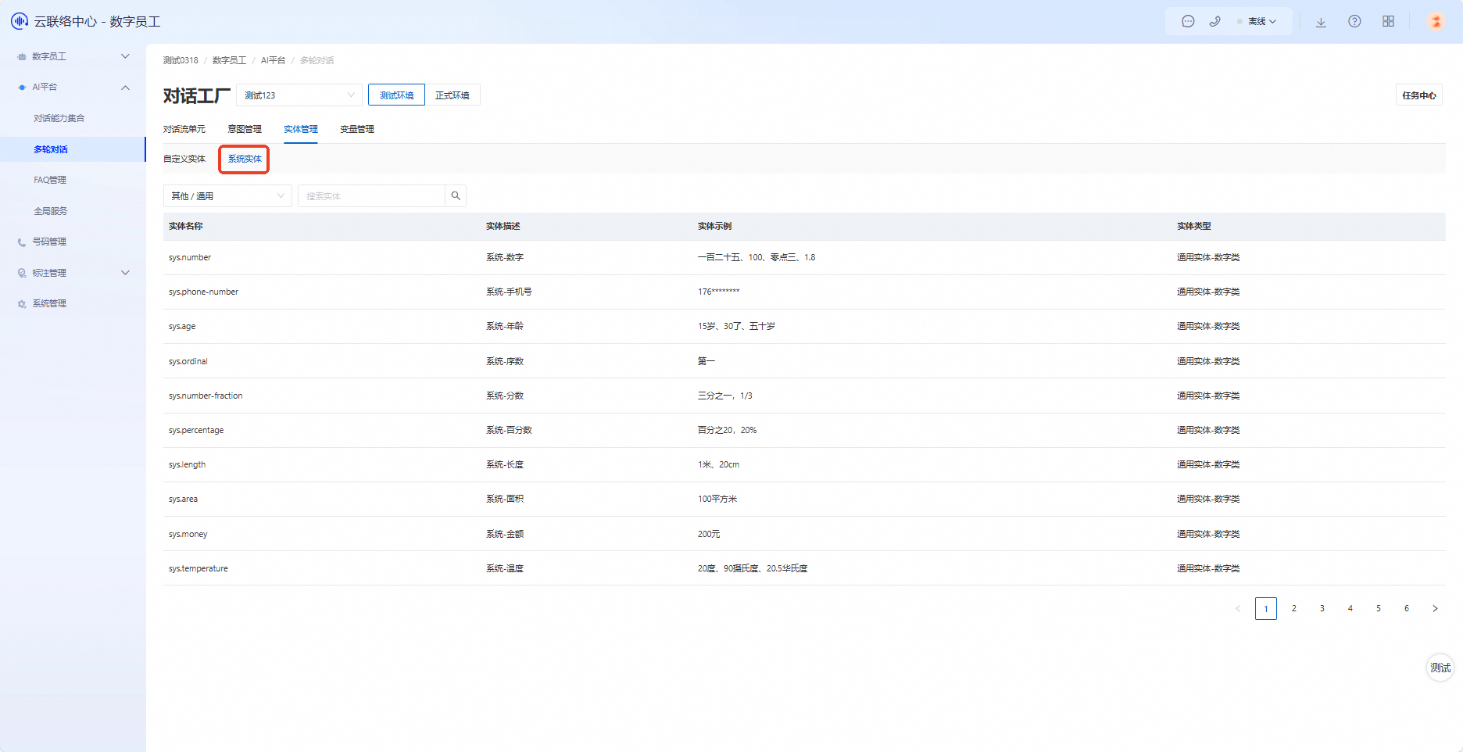1463x752 pixels.
Task: Select the 系统实体 sub-tab
Action: (245, 159)
